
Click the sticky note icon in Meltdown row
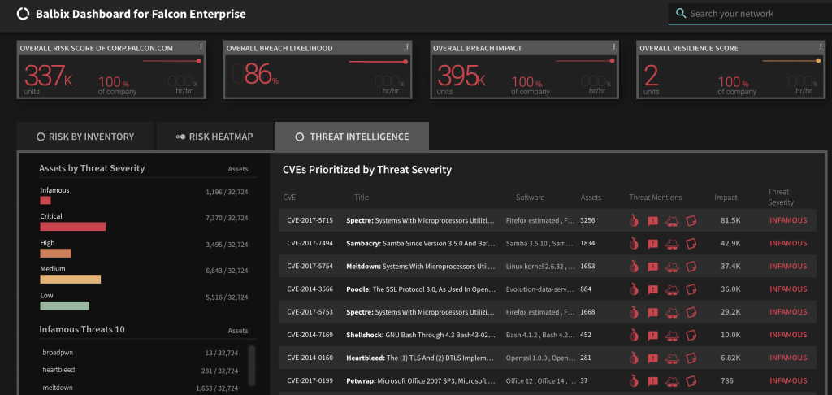click(691, 266)
